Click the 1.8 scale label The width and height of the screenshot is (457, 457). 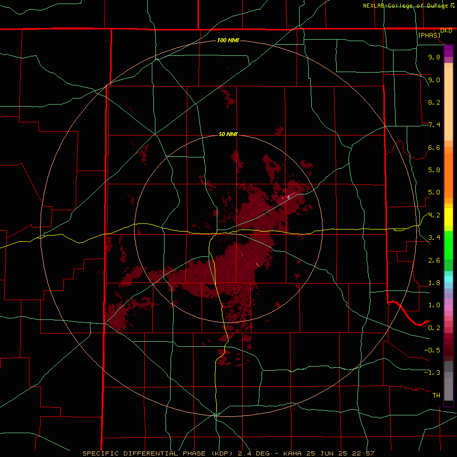(434, 283)
